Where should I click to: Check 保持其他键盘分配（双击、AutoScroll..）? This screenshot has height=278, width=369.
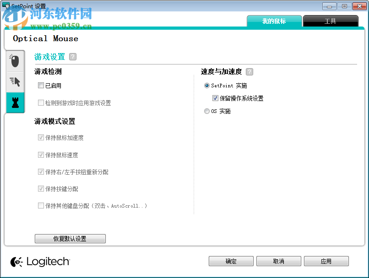(41, 205)
